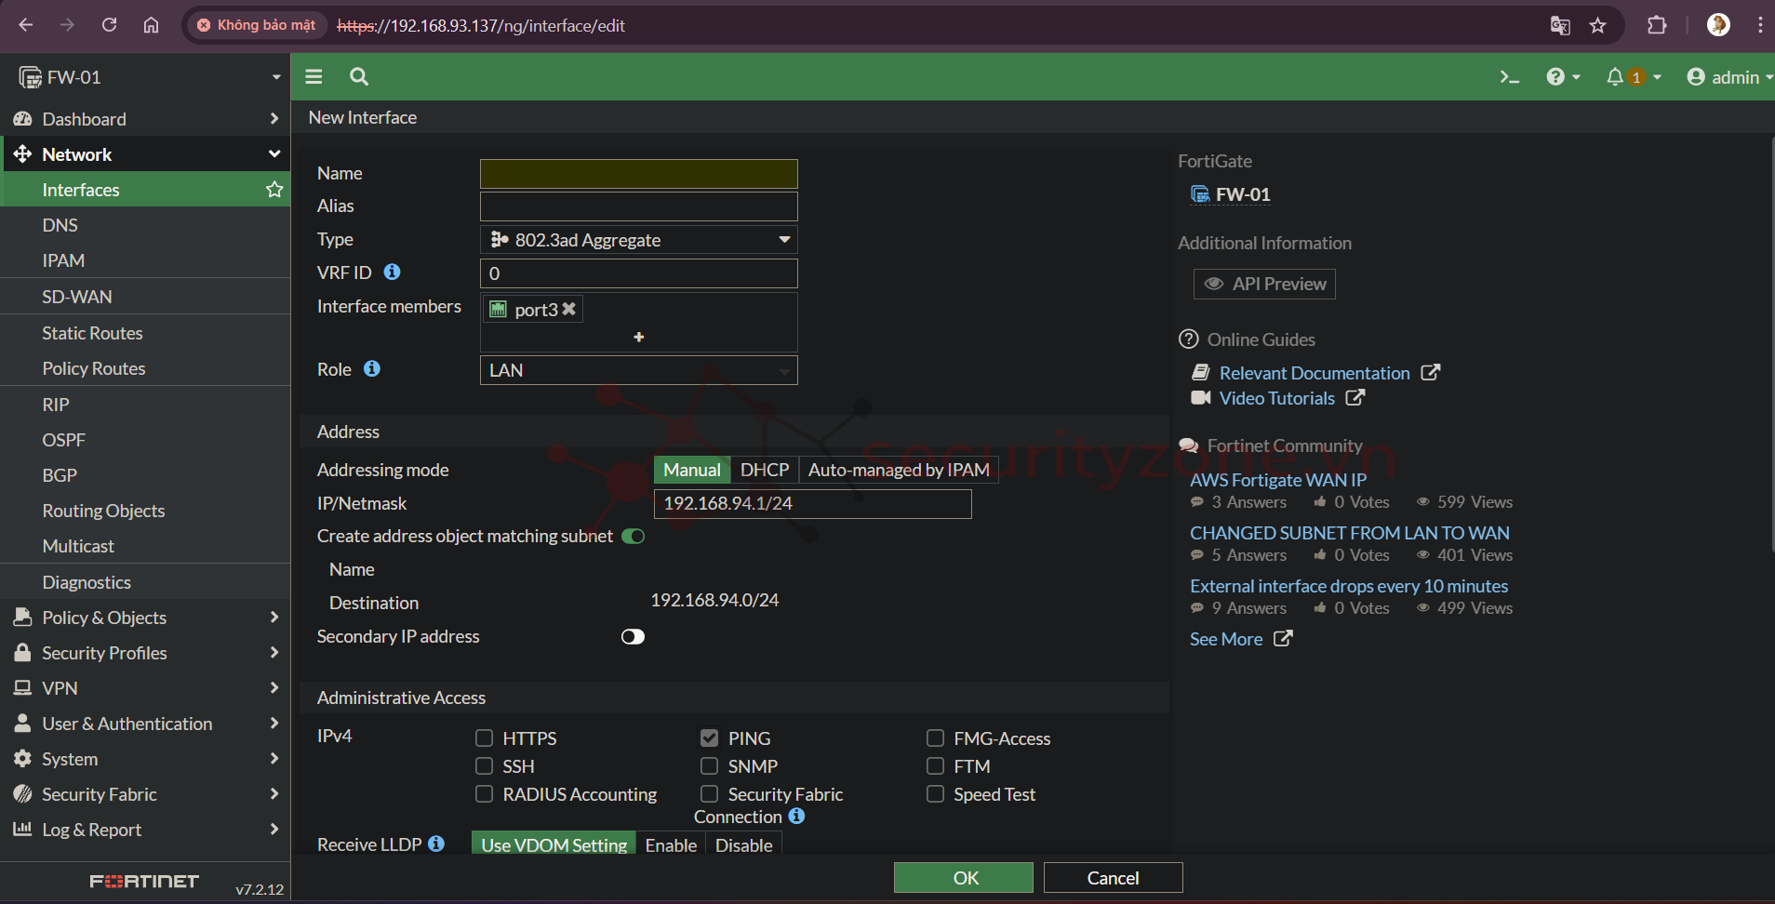Toggle the hamburger sidebar menu icon
1775x904 pixels.
314,77
